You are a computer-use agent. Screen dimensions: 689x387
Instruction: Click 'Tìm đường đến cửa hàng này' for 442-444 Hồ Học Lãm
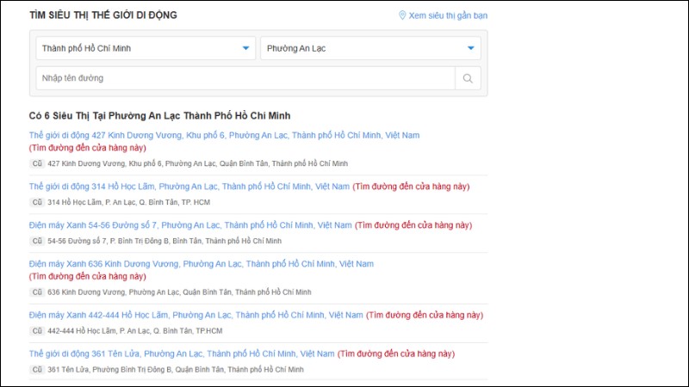(425, 315)
